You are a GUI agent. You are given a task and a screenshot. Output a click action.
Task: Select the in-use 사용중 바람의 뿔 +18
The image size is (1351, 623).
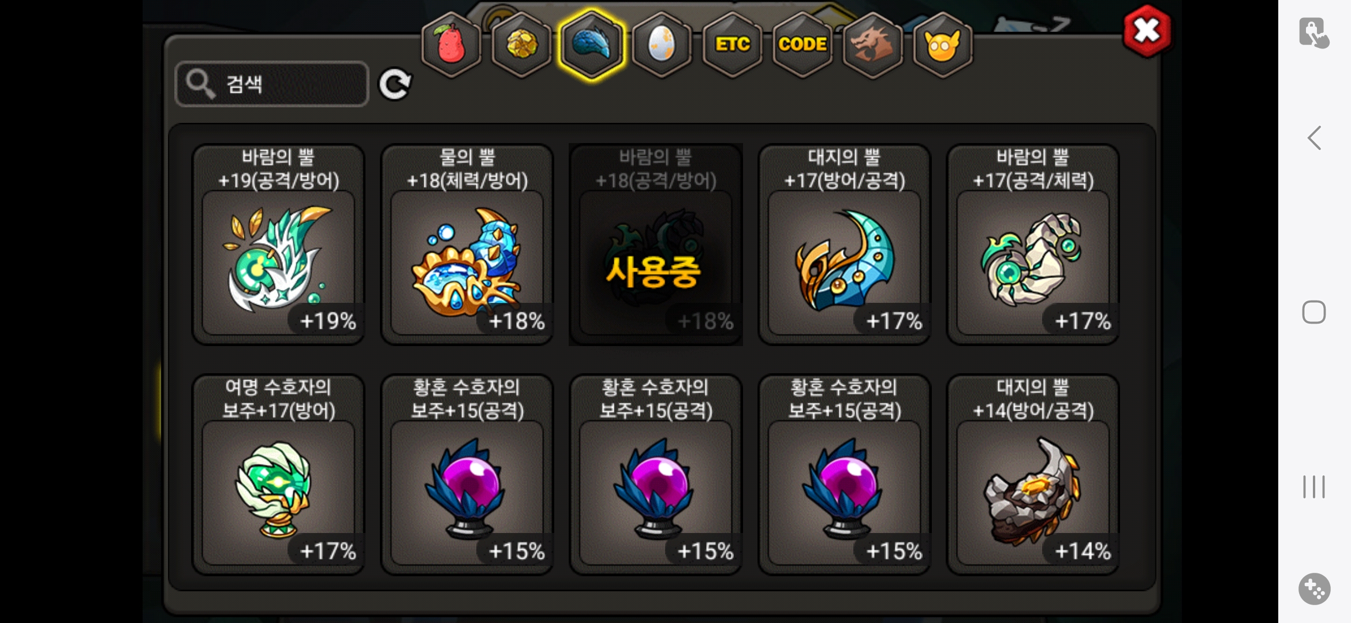point(656,244)
